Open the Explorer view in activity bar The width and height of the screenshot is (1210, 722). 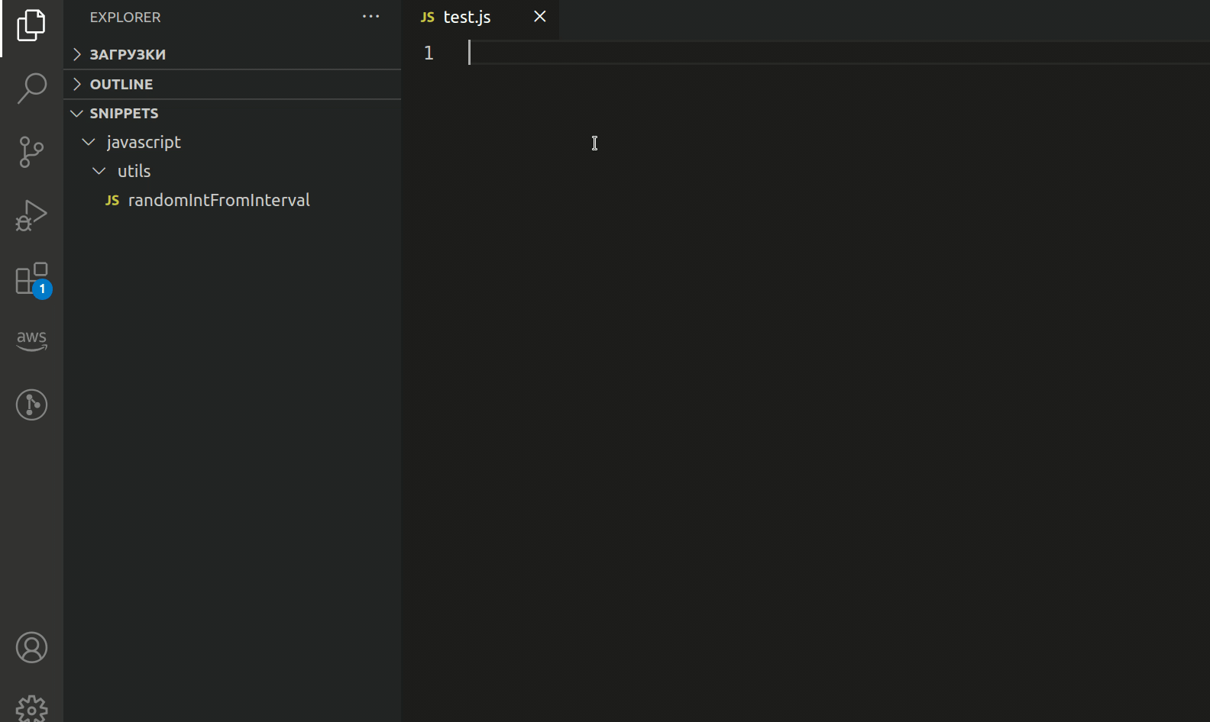click(x=31, y=26)
